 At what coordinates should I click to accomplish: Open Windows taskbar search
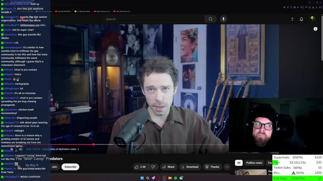pos(148,178)
